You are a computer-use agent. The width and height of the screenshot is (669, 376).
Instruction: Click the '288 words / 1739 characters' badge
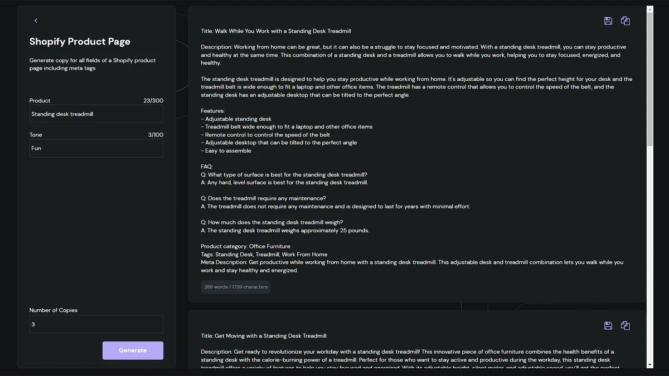[x=235, y=287]
